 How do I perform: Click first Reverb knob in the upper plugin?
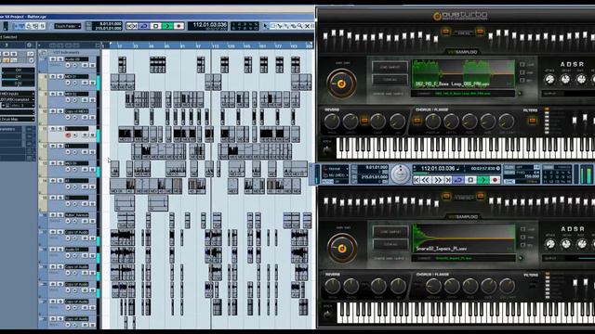(x=332, y=122)
